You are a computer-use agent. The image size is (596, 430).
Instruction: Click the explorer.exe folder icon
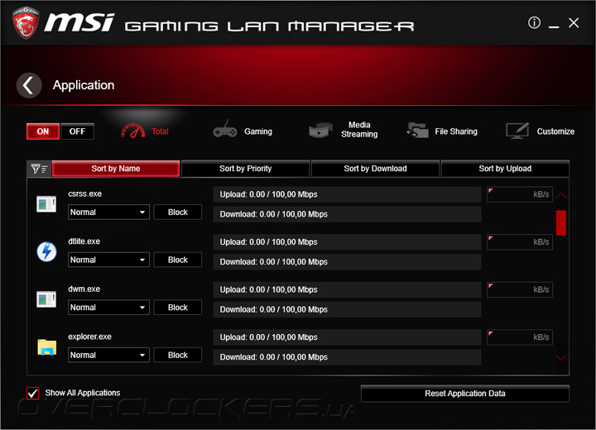coord(46,347)
